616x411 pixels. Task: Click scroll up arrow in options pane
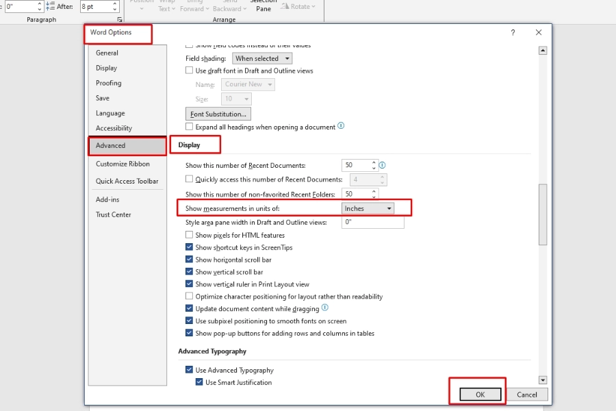point(543,51)
